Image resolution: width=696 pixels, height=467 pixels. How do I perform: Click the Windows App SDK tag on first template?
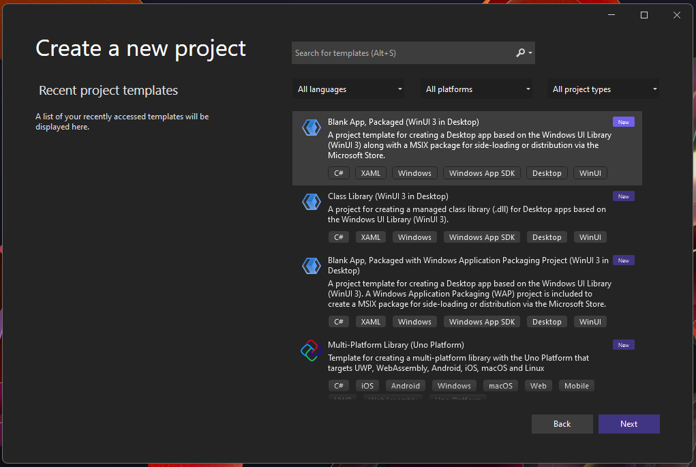(481, 173)
